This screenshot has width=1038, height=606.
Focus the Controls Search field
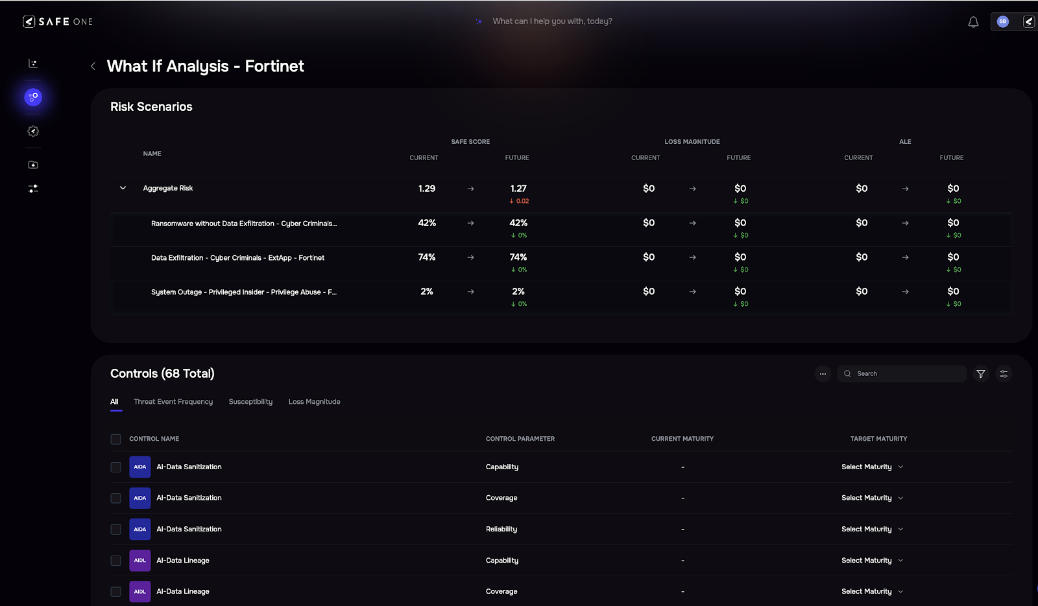(902, 374)
